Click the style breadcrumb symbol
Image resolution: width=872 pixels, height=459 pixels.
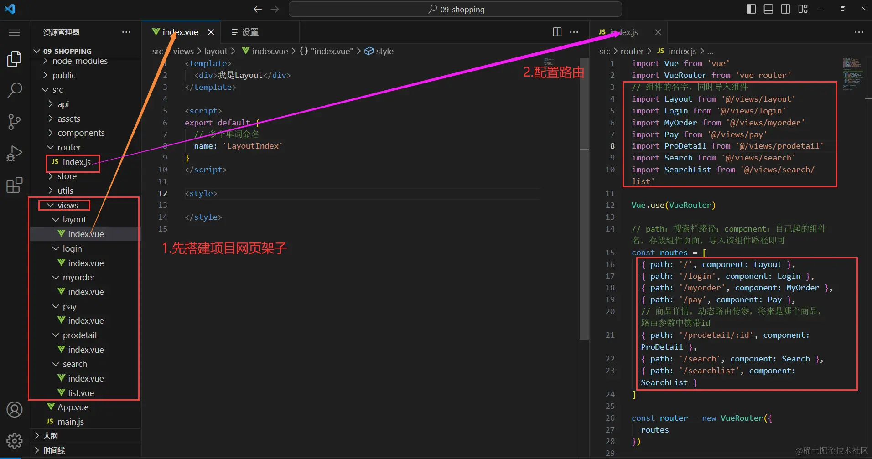click(x=379, y=52)
